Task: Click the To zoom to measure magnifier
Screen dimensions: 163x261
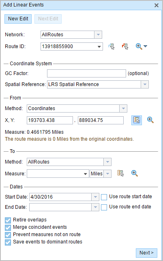Action: [135, 173]
